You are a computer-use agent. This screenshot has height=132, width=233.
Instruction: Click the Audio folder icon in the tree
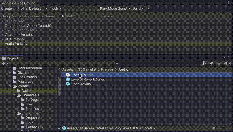[19, 91]
